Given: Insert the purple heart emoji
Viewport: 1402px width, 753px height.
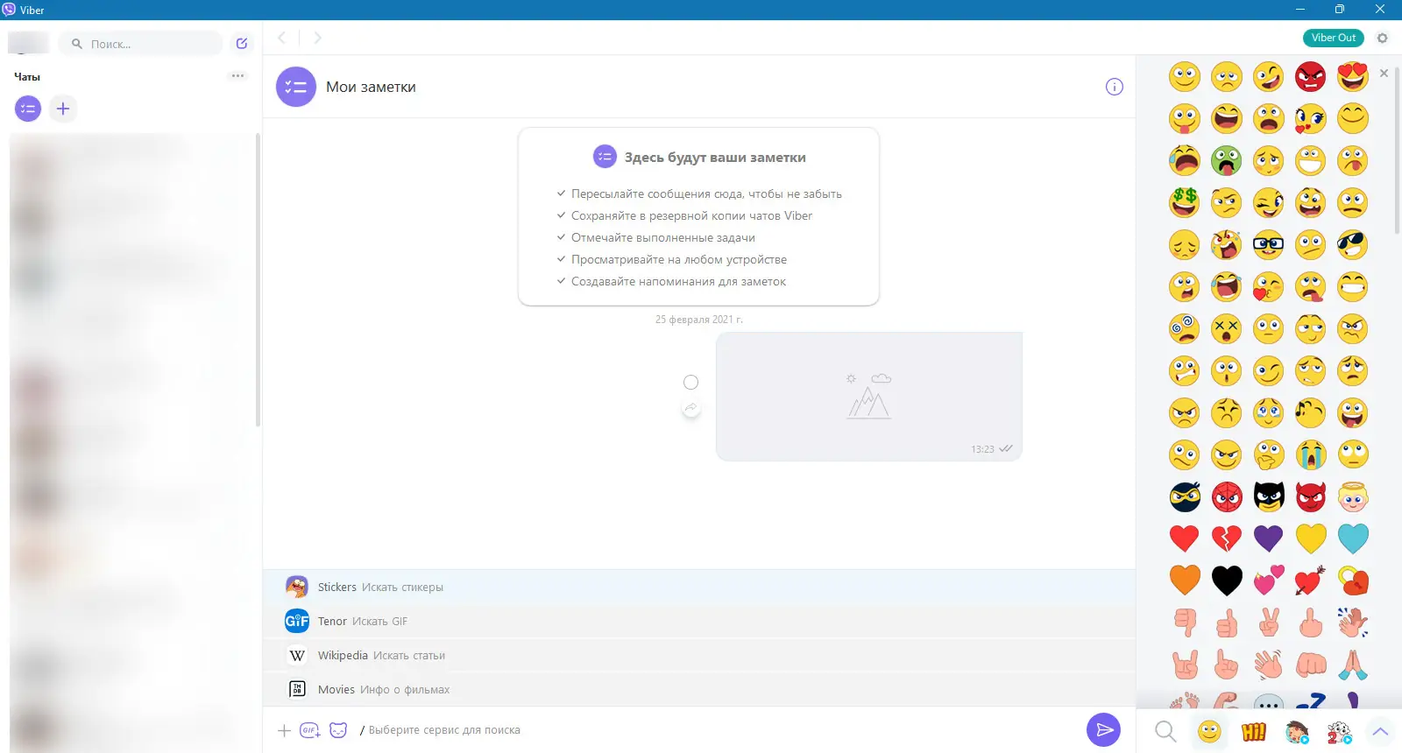Looking at the screenshot, I should point(1269,538).
